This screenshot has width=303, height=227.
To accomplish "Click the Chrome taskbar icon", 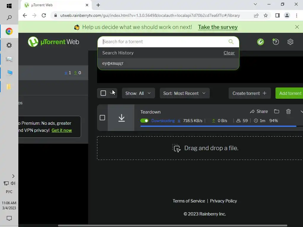I will coord(9,31).
